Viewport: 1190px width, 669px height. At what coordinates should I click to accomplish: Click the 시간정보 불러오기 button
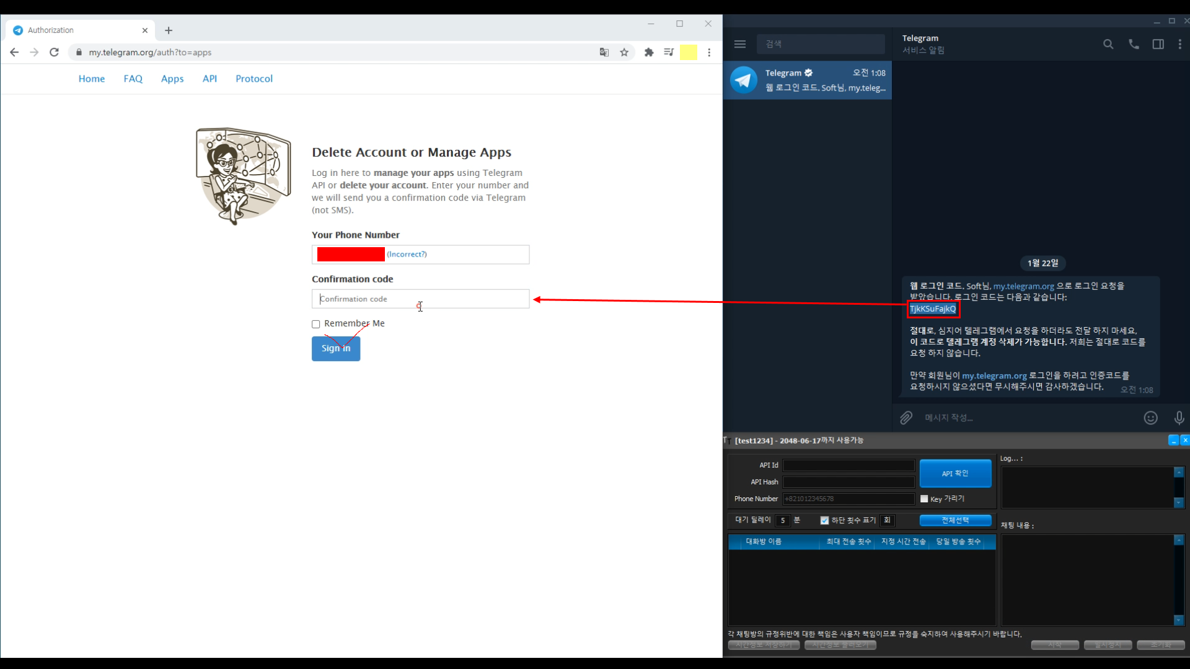(x=840, y=645)
